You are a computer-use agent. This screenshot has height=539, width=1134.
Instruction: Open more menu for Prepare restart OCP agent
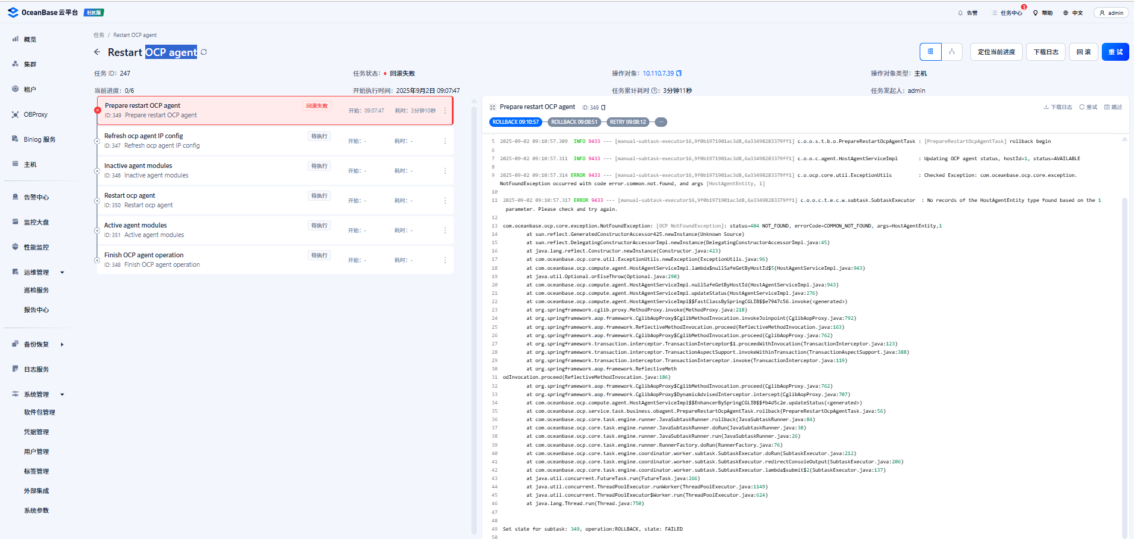(x=445, y=111)
